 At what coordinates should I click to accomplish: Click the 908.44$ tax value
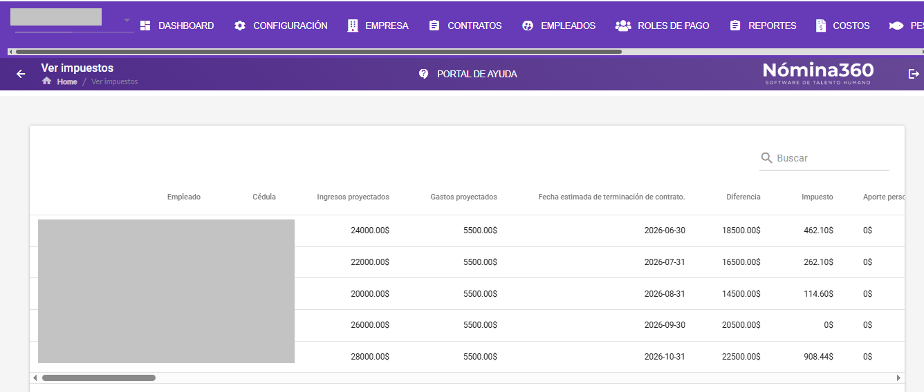(x=819, y=357)
